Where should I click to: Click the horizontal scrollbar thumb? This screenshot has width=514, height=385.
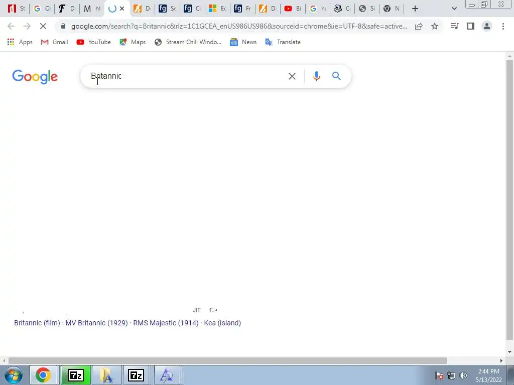228,360
